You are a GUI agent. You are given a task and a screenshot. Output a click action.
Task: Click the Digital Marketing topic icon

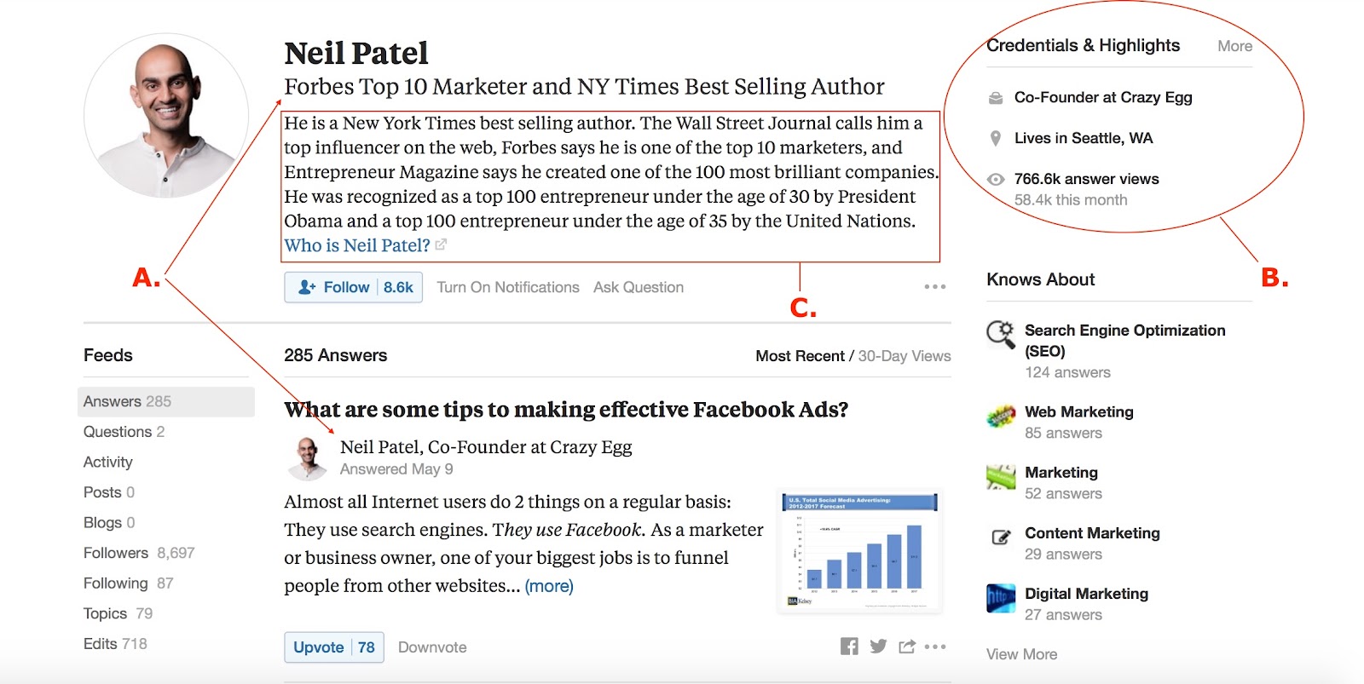pyautogui.click(x=1001, y=598)
